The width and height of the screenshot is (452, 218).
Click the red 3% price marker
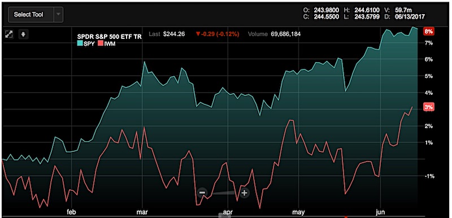pyautogui.click(x=428, y=107)
